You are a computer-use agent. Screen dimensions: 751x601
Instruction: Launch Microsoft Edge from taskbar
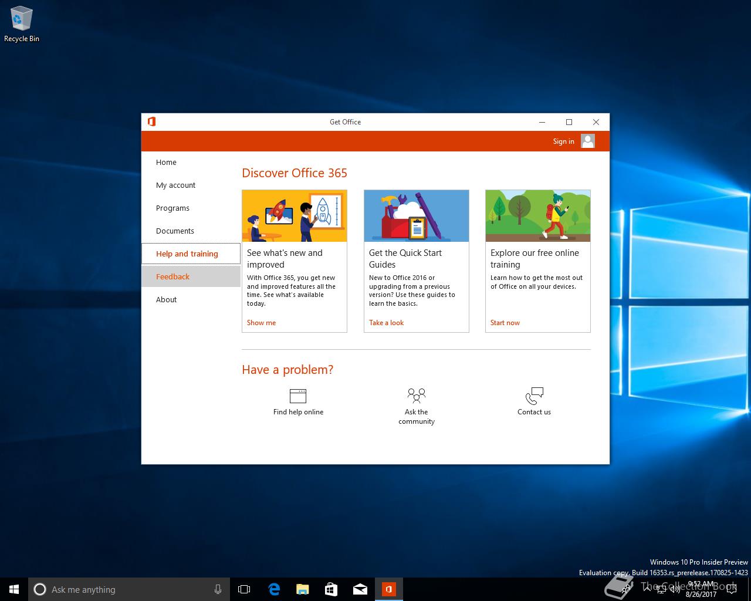point(273,589)
